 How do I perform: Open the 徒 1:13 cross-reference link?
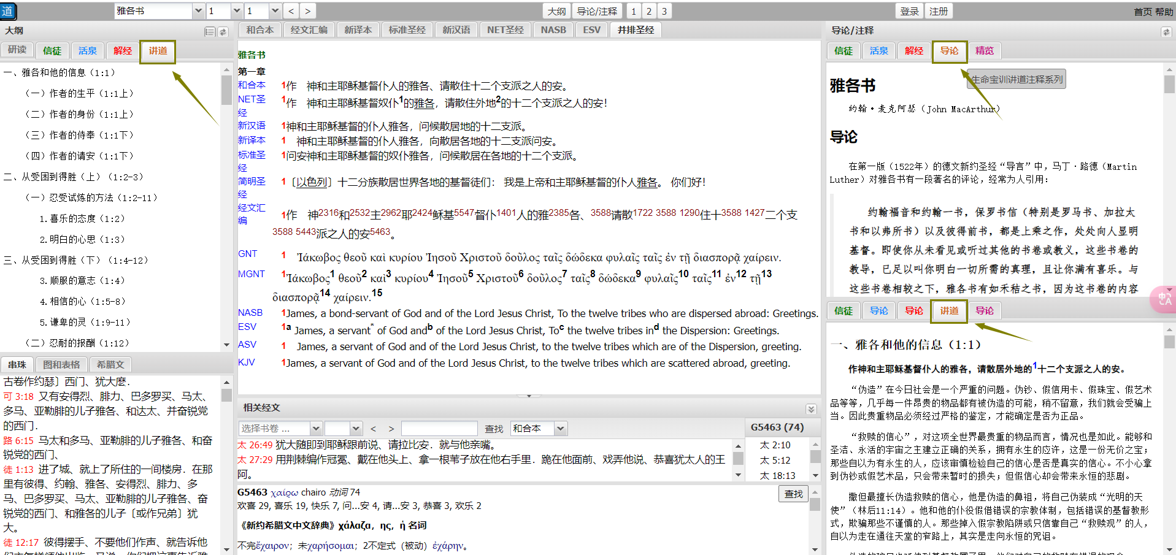(x=18, y=469)
